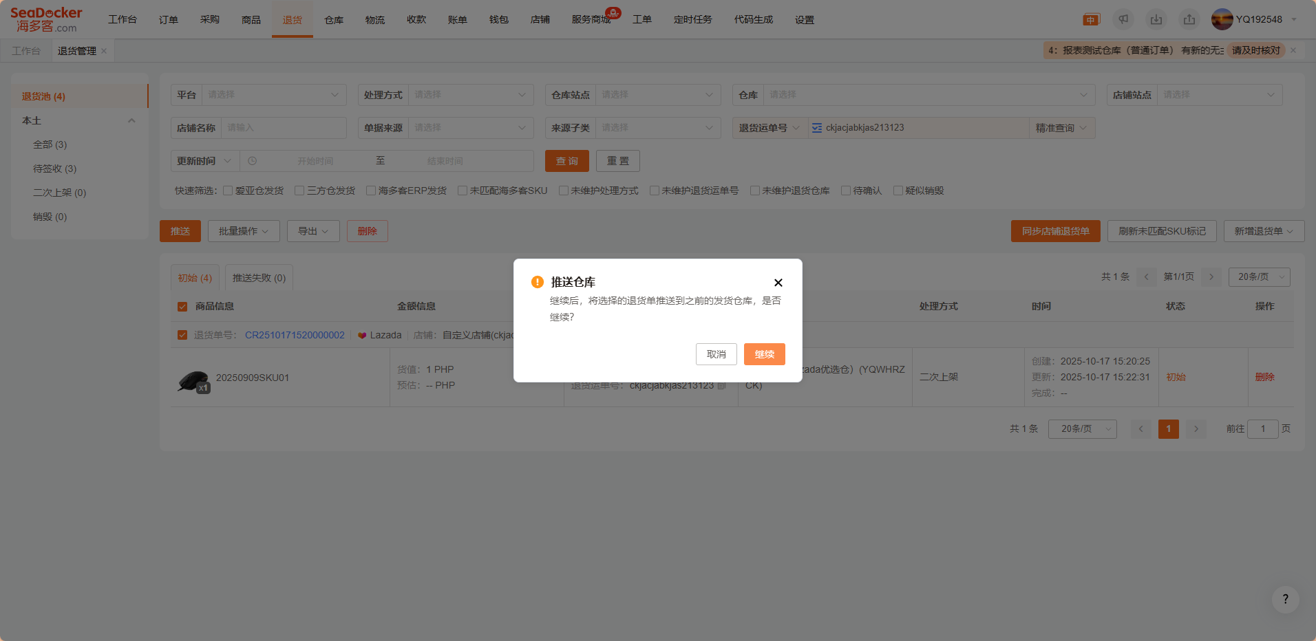Dismiss the warehouse notification banner
Viewport: 1316px width, 641px height.
[x=1293, y=50]
